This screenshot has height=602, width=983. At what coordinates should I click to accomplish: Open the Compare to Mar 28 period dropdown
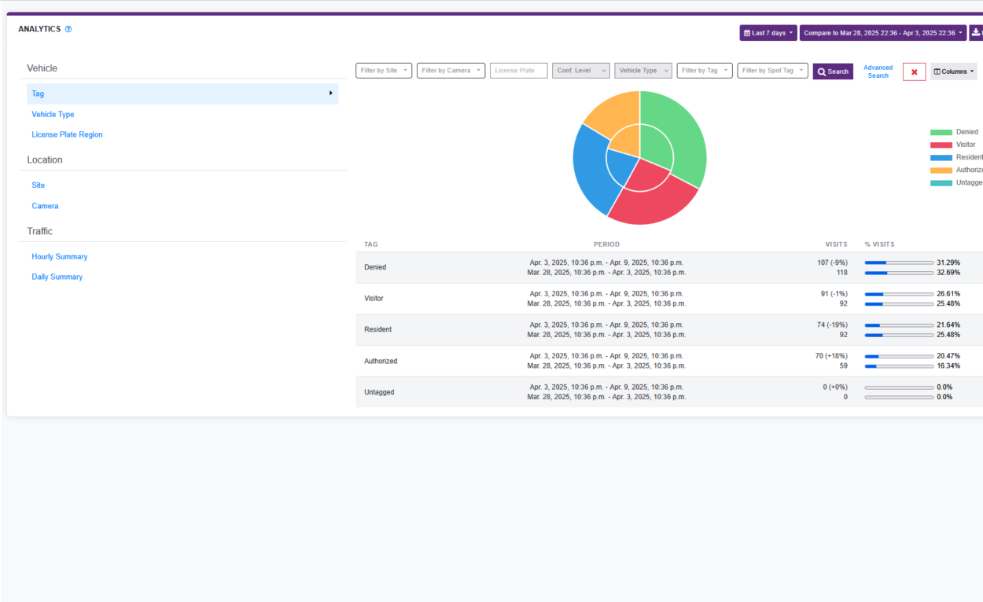click(x=883, y=33)
